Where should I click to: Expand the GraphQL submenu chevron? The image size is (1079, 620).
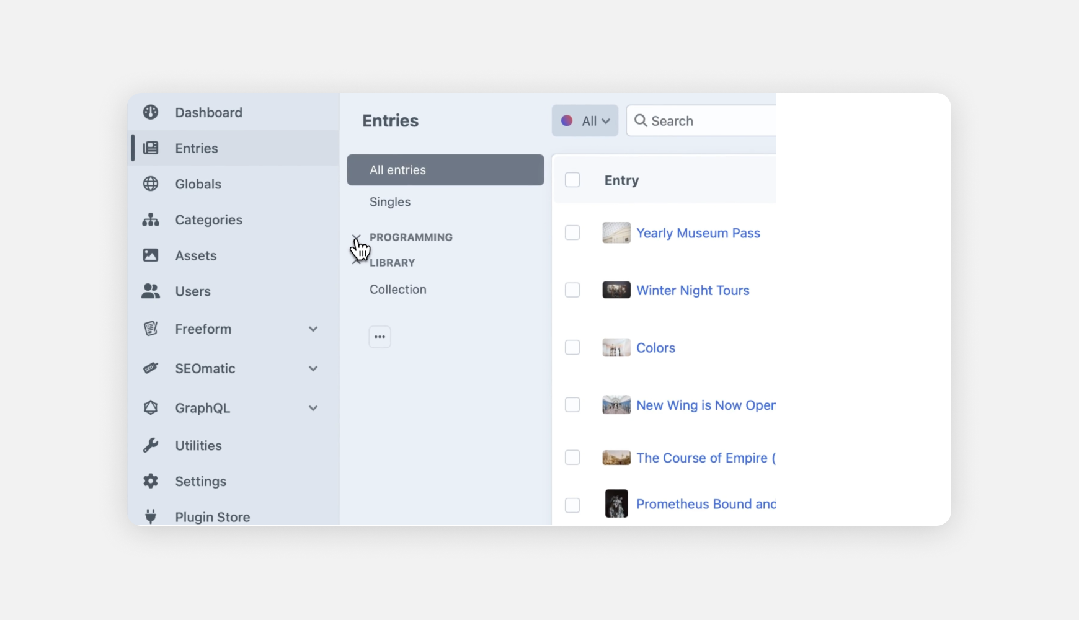[x=313, y=409]
